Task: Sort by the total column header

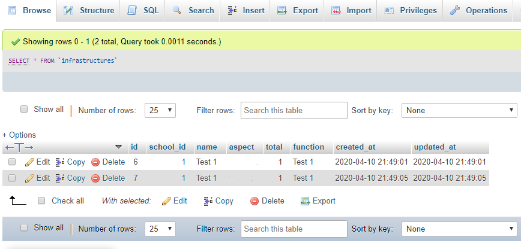Action: (274, 147)
